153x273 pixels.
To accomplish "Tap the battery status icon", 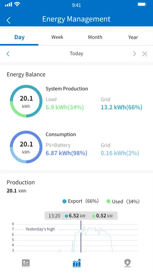I will [142, 4].
